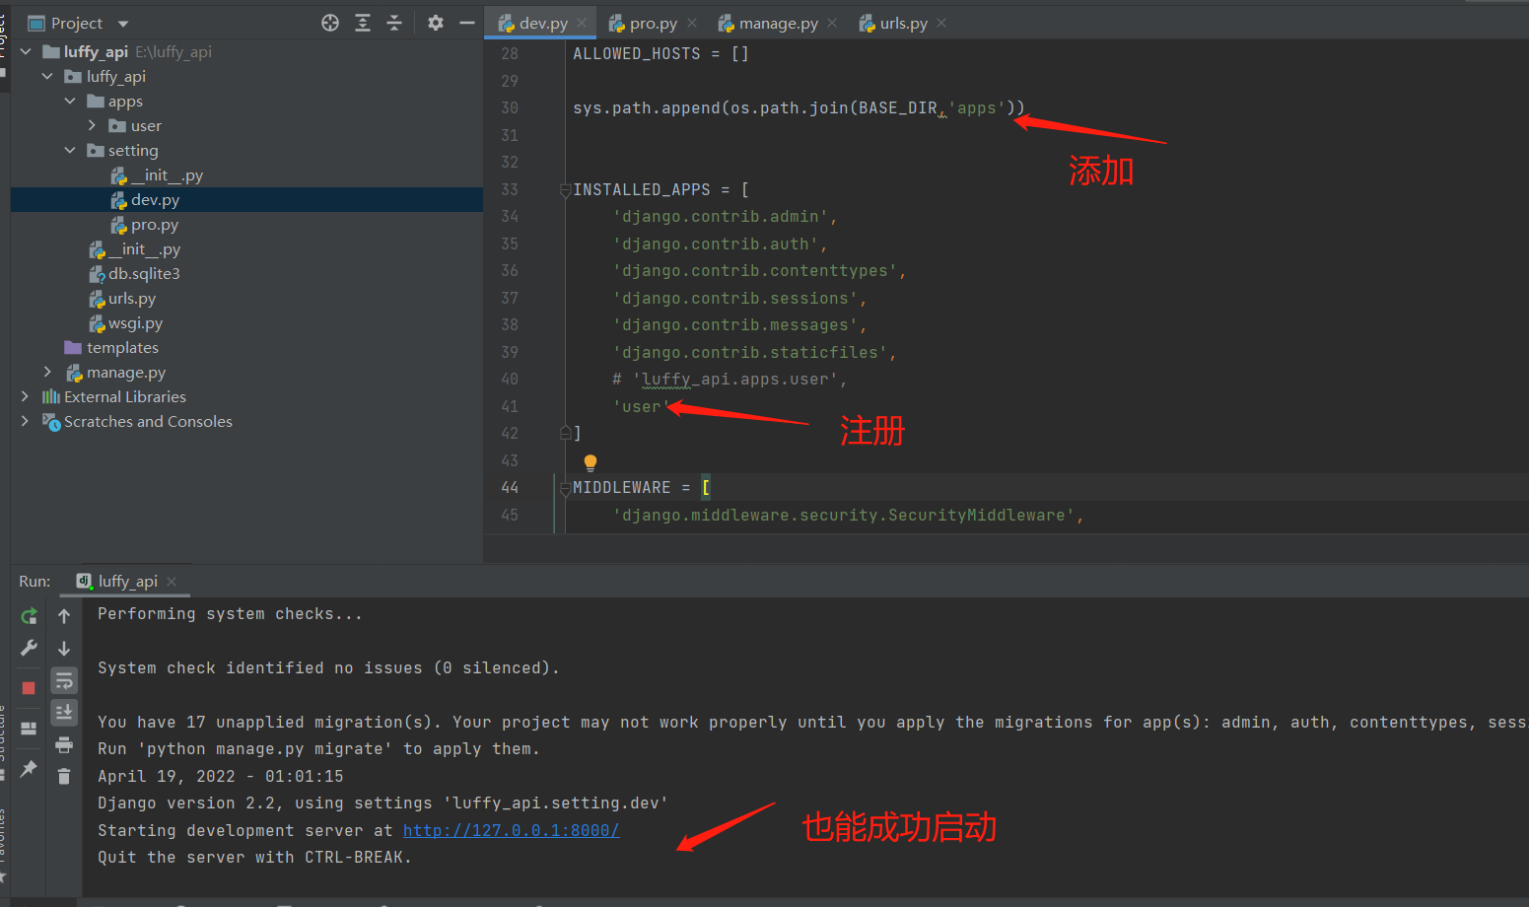Viewport: 1529px width, 907px height.
Task: Click the print icon in Run console
Action: [x=64, y=744]
